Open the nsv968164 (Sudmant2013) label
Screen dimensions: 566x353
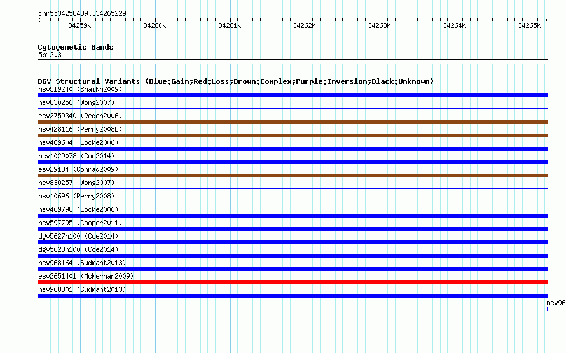[82, 263]
